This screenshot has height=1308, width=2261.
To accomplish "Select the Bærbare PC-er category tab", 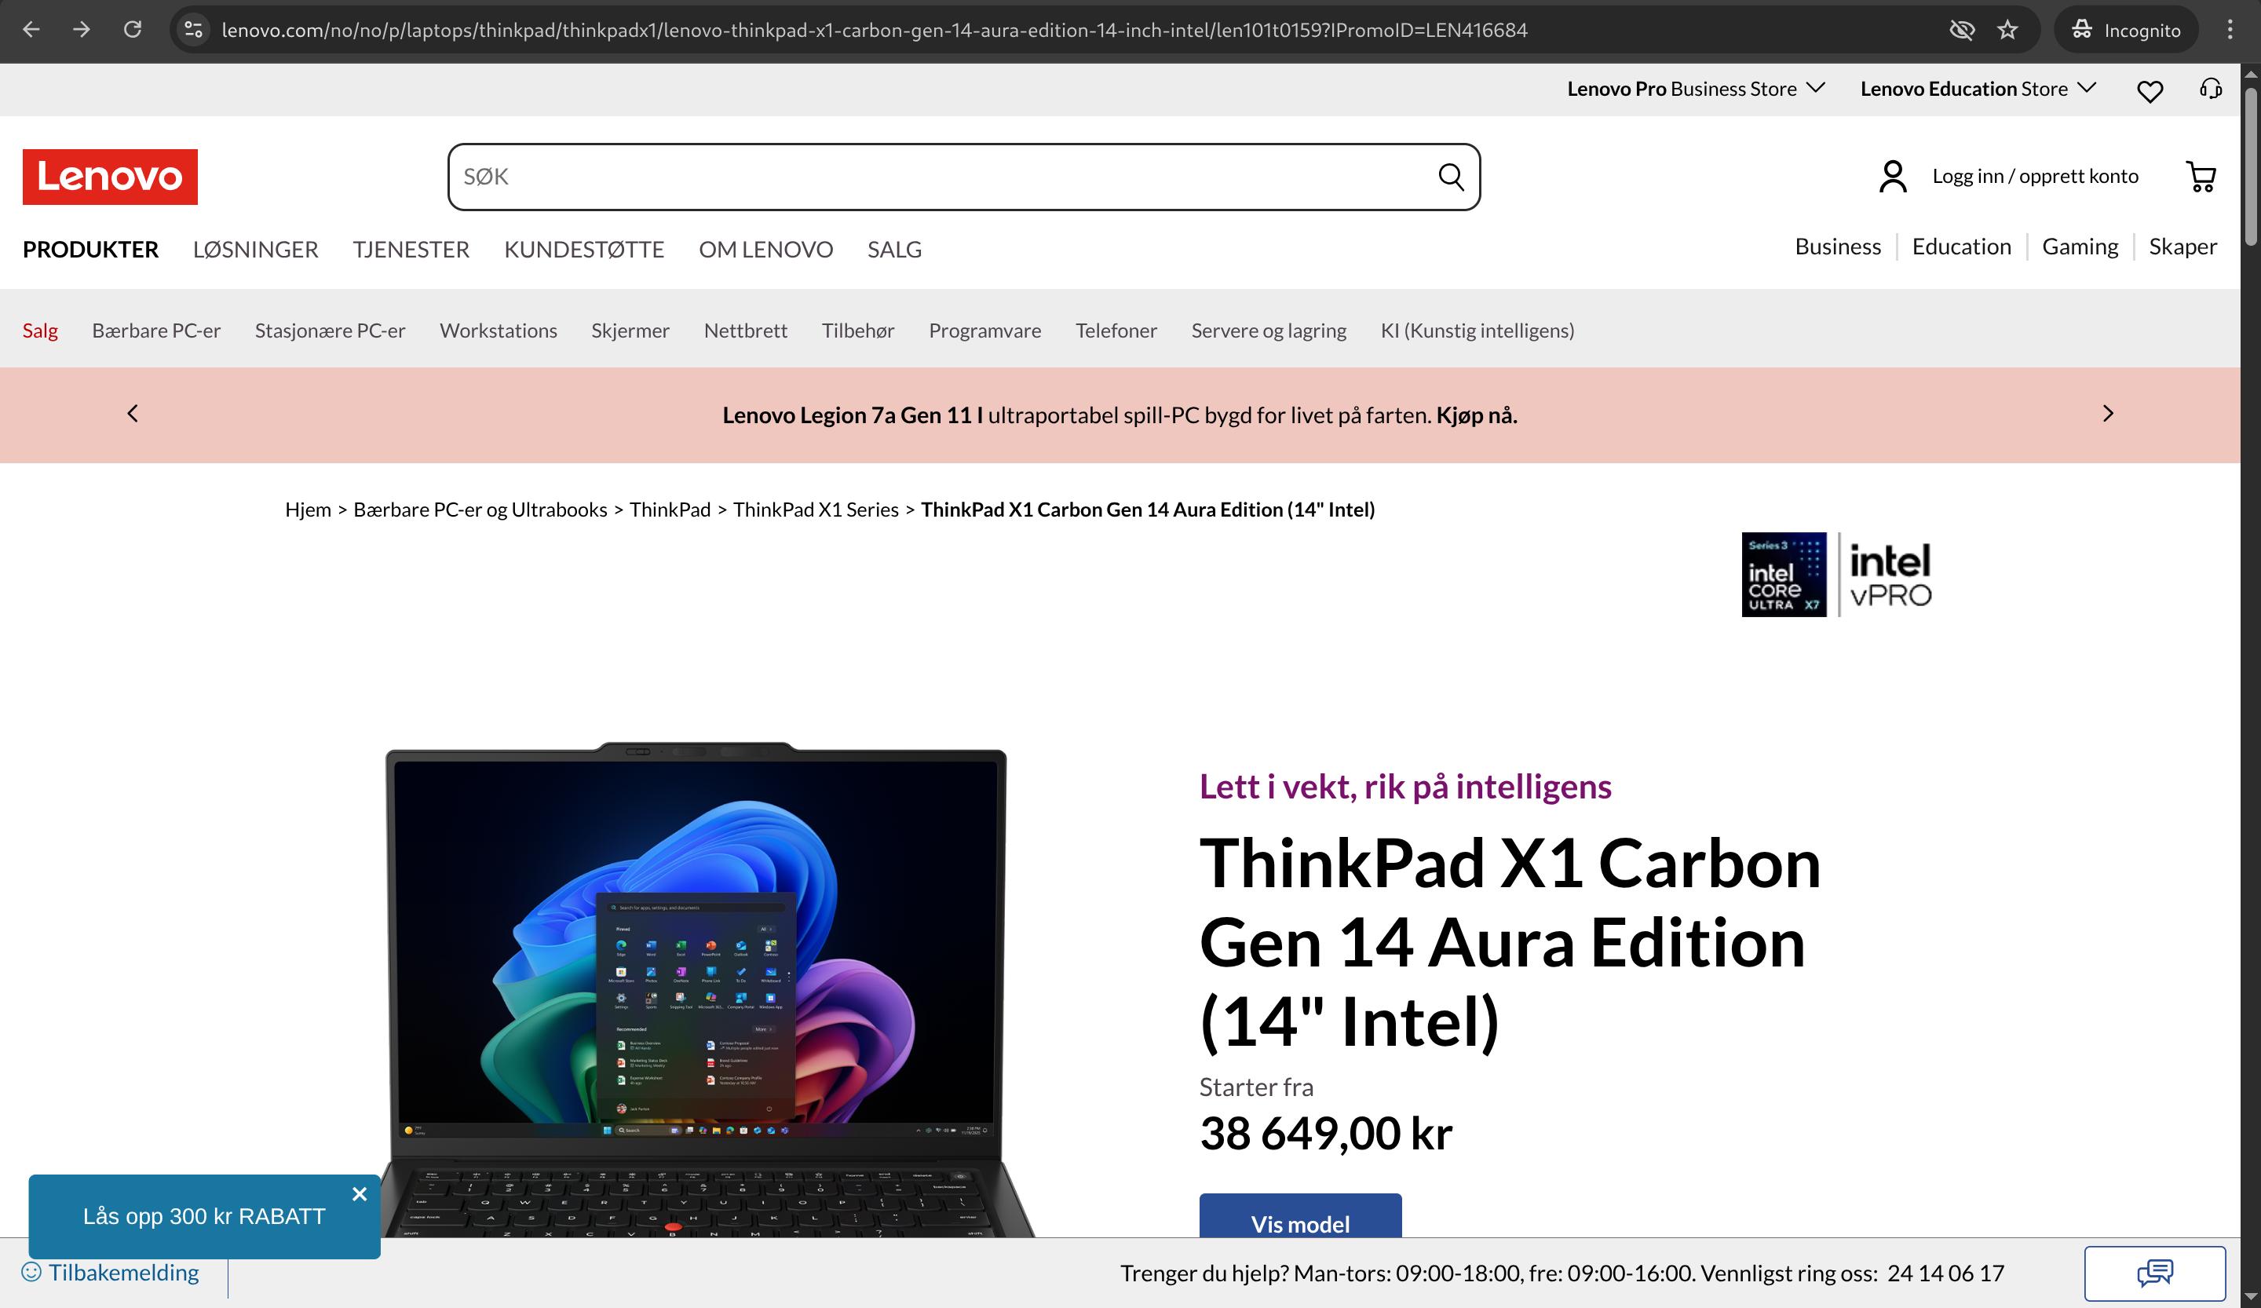I will coord(156,330).
